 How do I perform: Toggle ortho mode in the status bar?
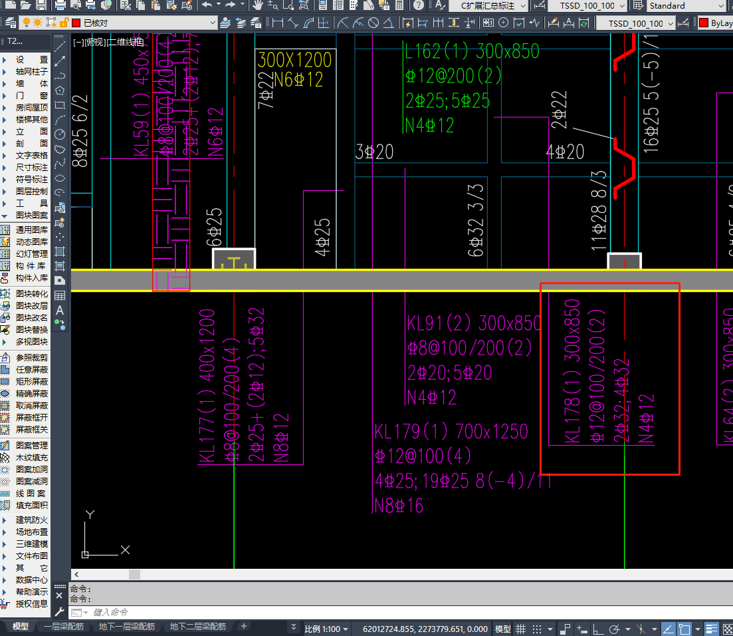(x=597, y=629)
